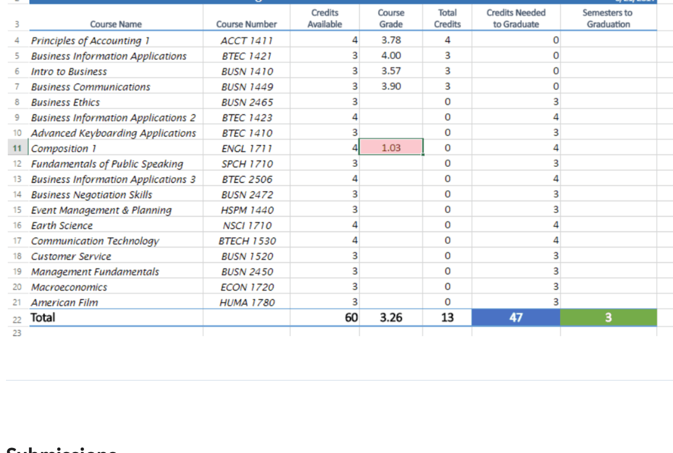This screenshot has width=673, height=453.
Task: Select course number BUSN 1410
Action: 246,71
